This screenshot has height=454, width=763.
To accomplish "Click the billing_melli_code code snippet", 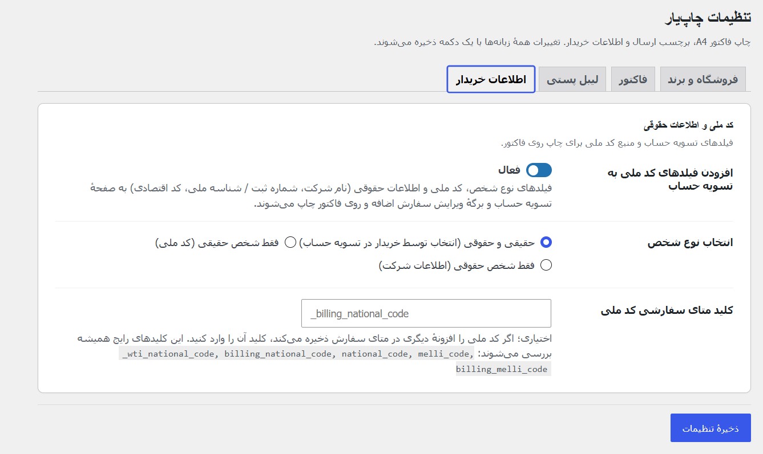I will pos(502,369).
